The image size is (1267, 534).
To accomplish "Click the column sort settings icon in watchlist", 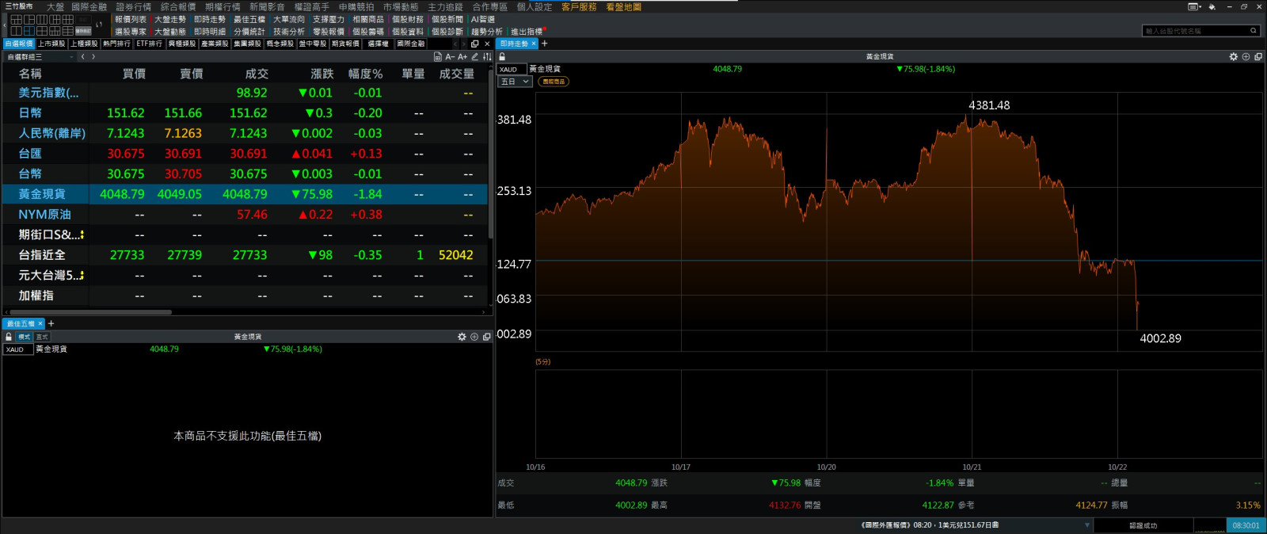I will [x=487, y=57].
